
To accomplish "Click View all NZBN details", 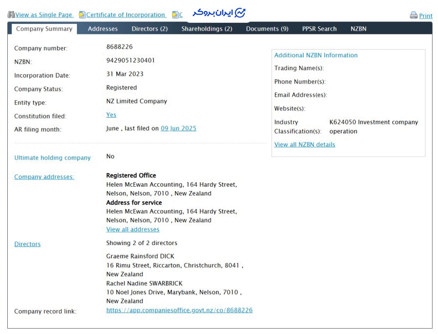I will click(x=305, y=144).
